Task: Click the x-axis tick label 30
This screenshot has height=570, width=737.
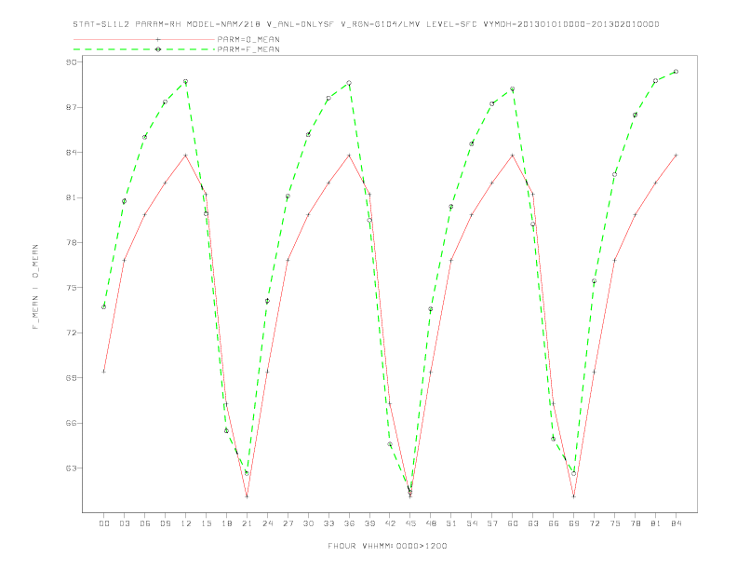Action: coord(308,523)
